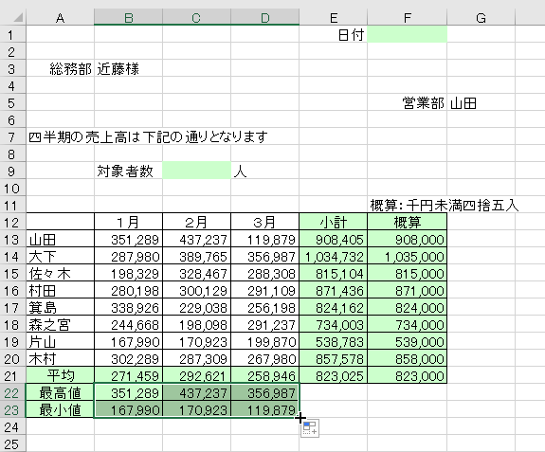This screenshot has height=452, width=545.
Task: Select row 9 header
Action: (12, 171)
